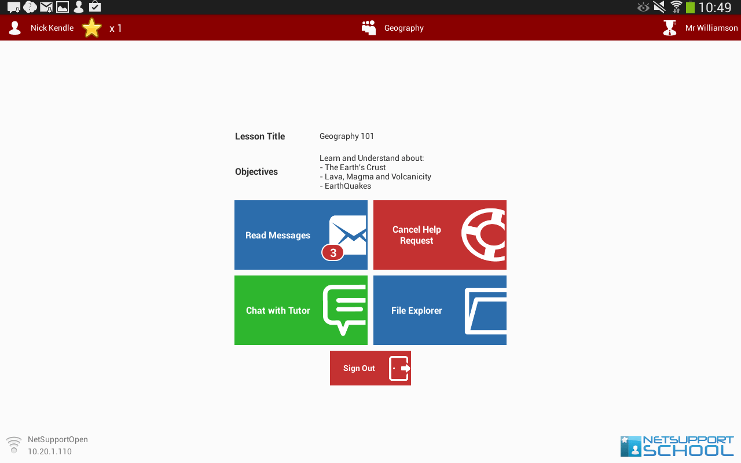Click the envelope icon with unread messages
This screenshot has width=741, height=463.
(x=350, y=231)
